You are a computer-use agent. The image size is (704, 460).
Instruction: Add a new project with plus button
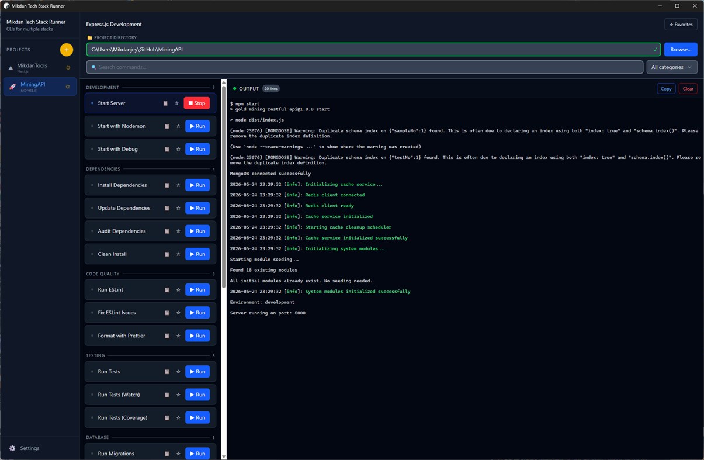click(x=67, y=50)
